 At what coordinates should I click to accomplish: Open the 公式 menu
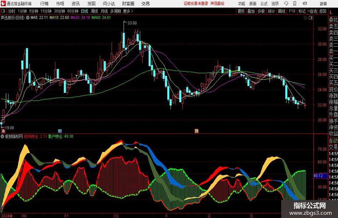[264, 4]
